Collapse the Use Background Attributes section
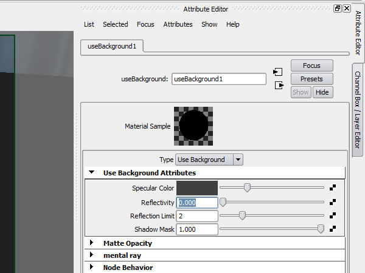Screen dimensions: 365x273 point(91,172)
